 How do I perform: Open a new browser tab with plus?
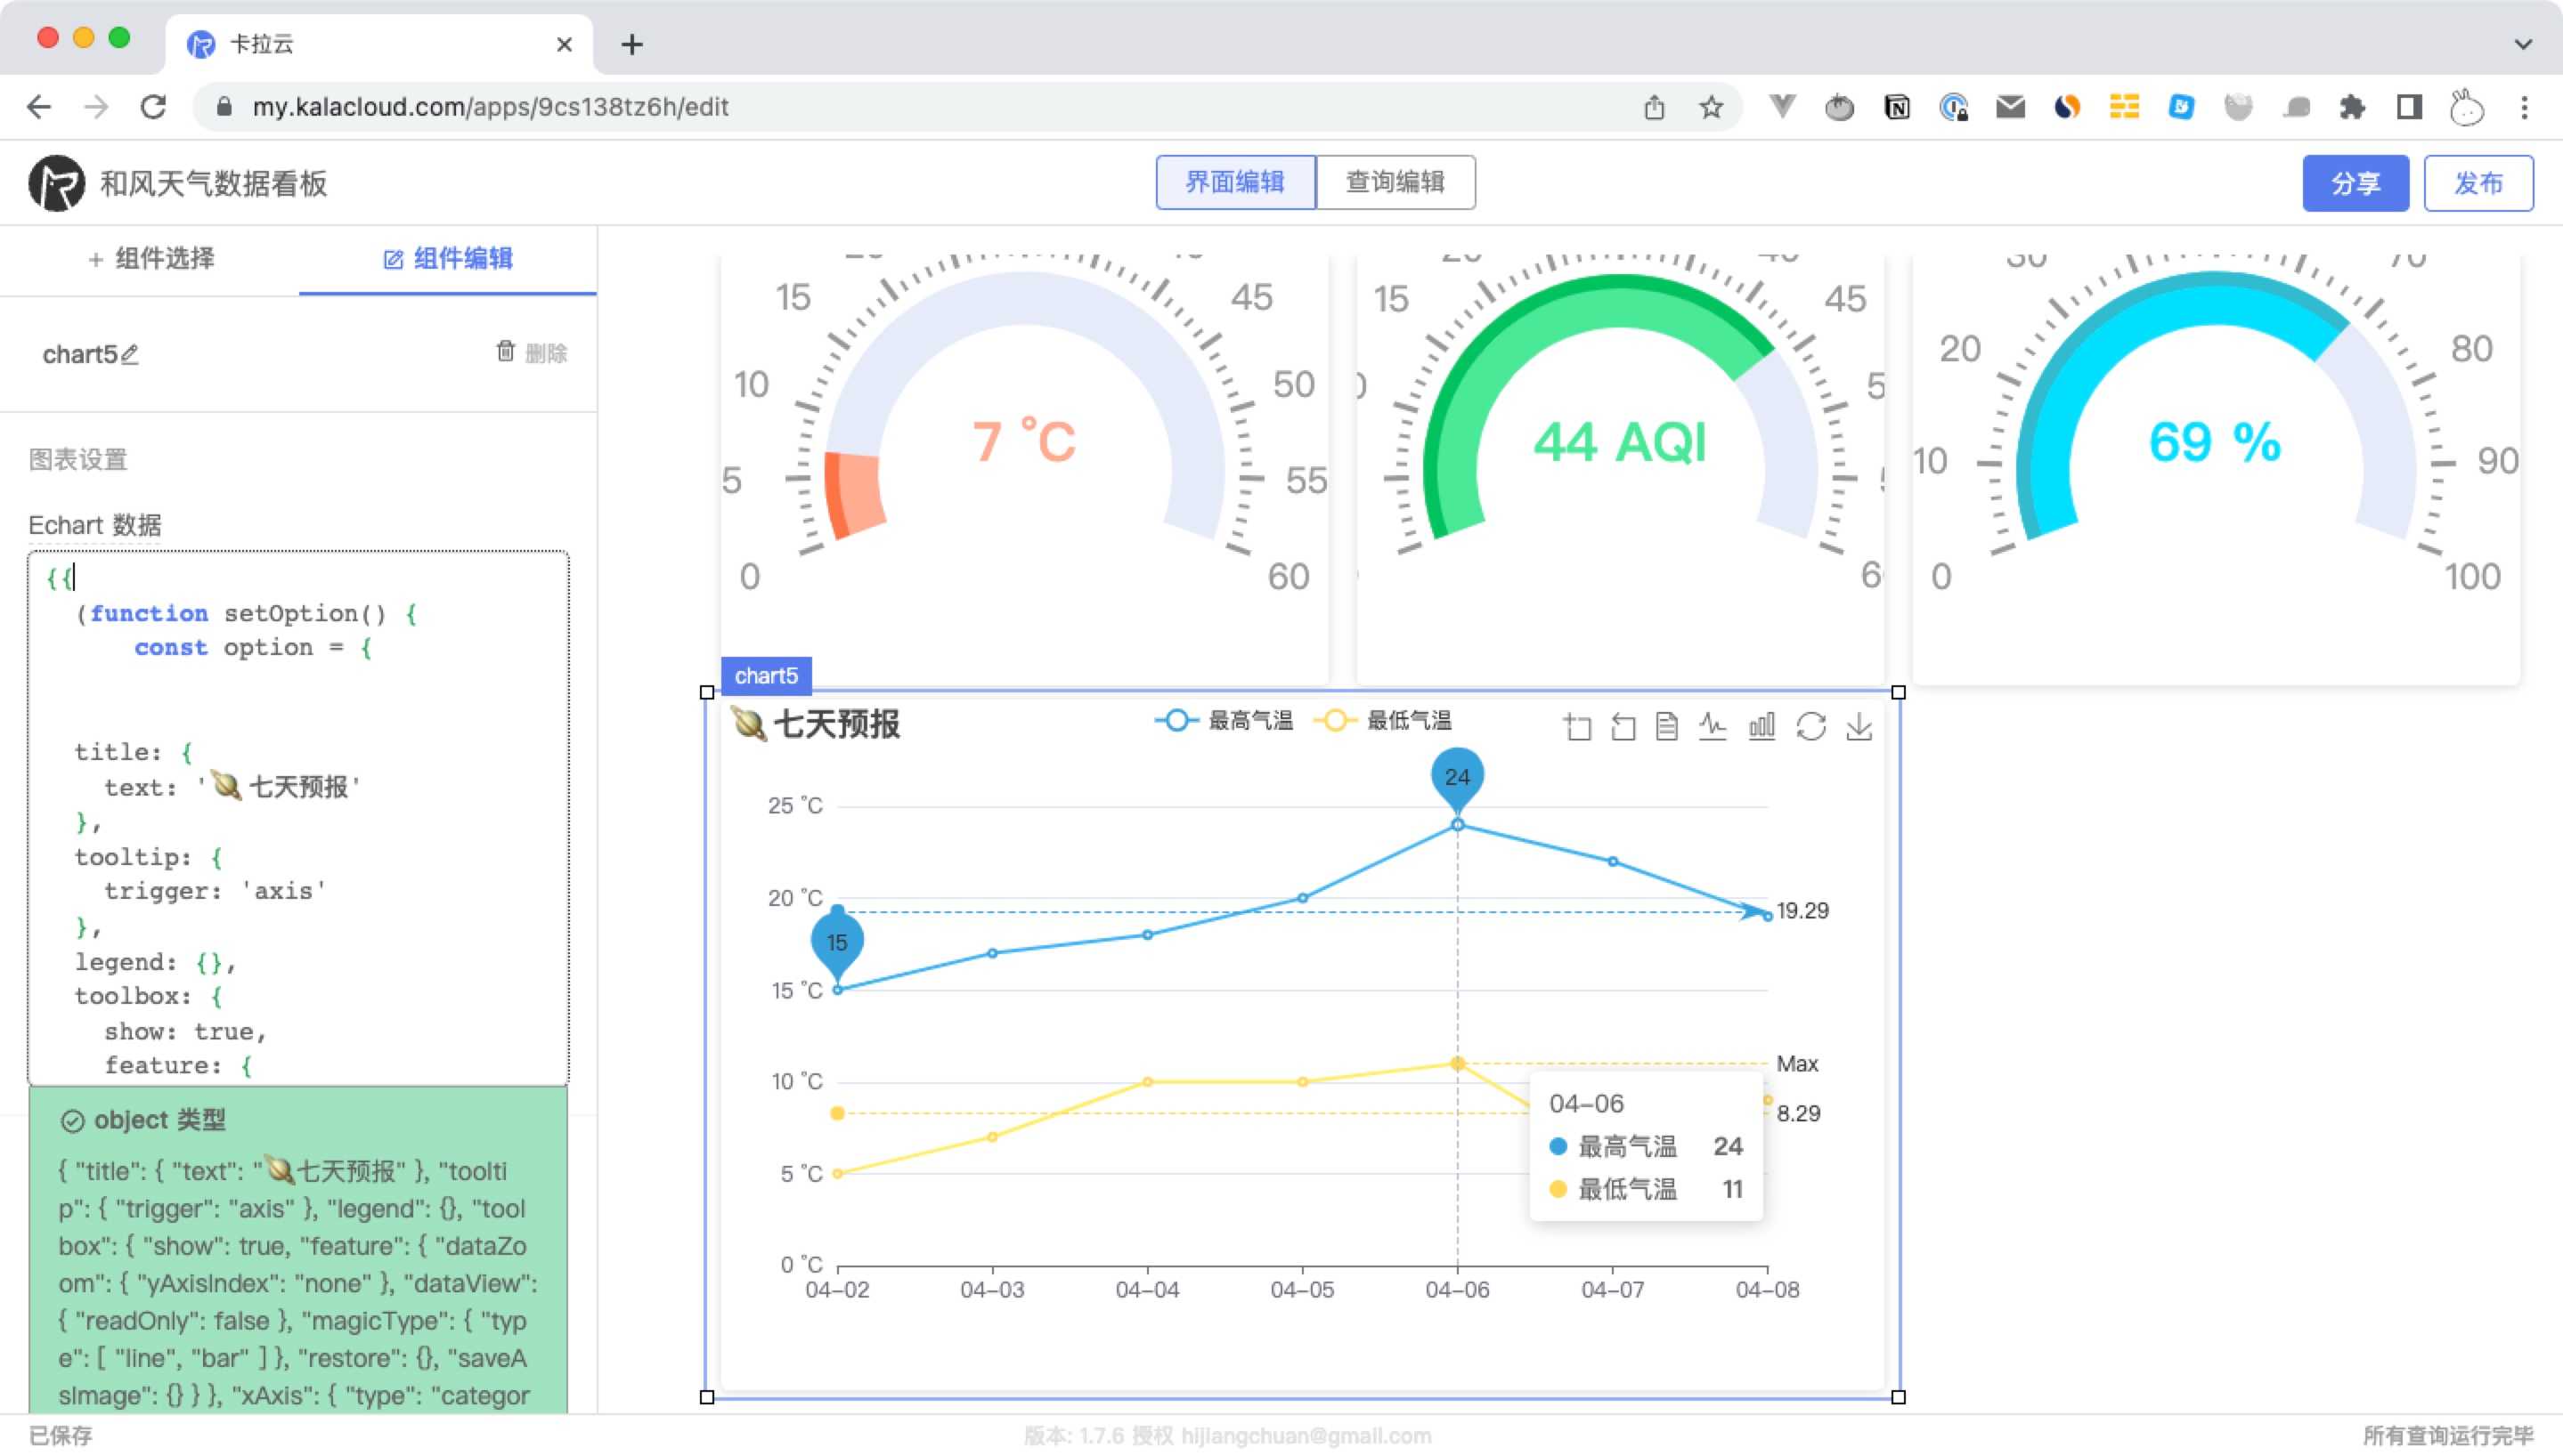click(x=632, y=44)
